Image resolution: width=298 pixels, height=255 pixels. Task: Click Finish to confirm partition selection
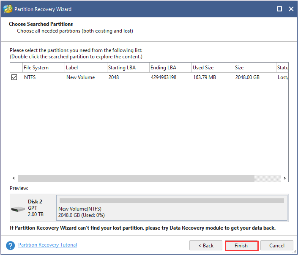point(241,246)
